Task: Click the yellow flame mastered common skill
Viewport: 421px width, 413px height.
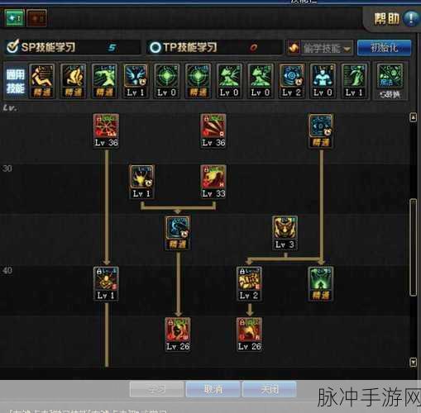Action: (73, 81)
